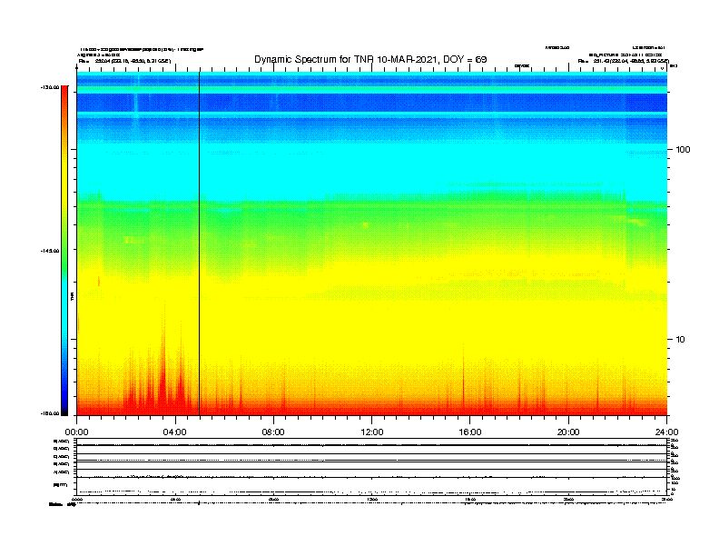Viewport: 719px width, 556px height.
Task: Click the 10 frequency axis label
Action: pyautogui.click(x=680, y=340)
